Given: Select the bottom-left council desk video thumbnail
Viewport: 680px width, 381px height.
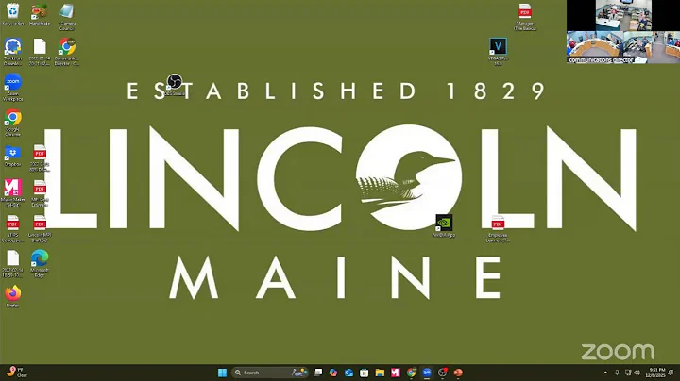Looking at the screenshot, I should pyautogui.click(x=595, y=47).
